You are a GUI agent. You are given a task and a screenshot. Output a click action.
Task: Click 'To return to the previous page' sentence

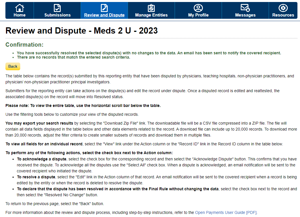pos(55,204)
